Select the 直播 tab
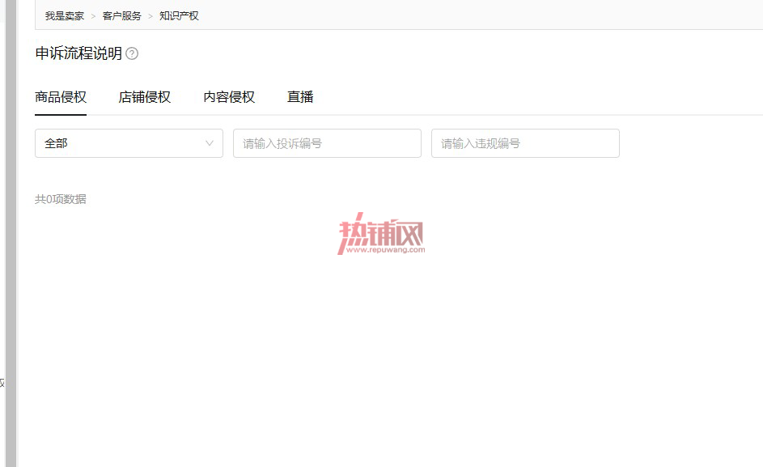Image resolution: width=763 pixels, height=467 pixels. 300,97
